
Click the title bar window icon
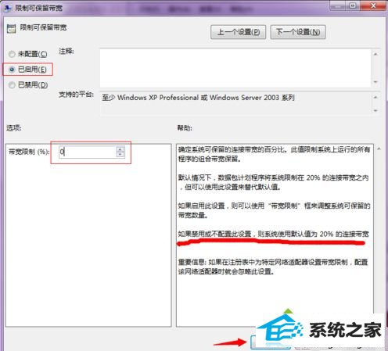(x=7, y=9)
